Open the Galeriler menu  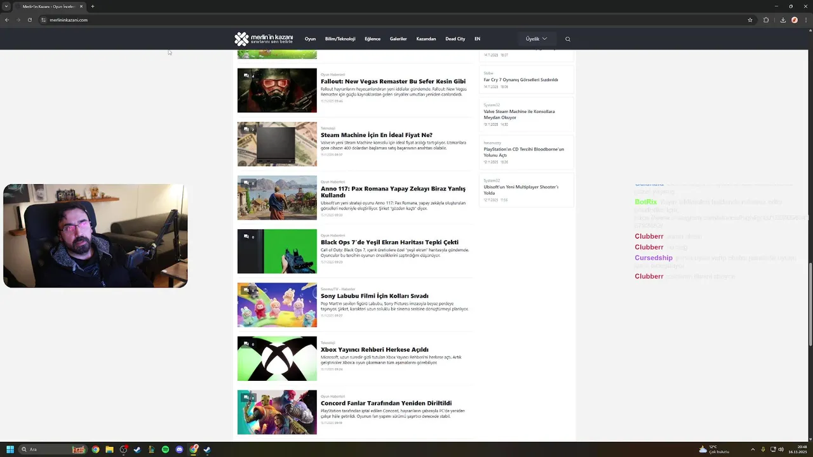398,39
